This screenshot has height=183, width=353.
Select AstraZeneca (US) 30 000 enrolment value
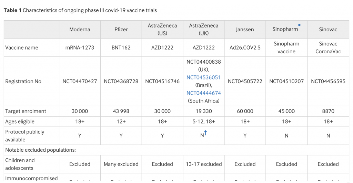tap(162, 111)
